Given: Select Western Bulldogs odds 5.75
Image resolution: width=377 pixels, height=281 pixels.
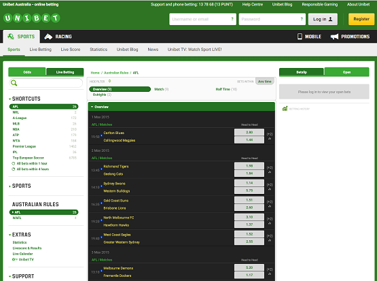Looking at the screenshot, I should (x=249, y=191).
